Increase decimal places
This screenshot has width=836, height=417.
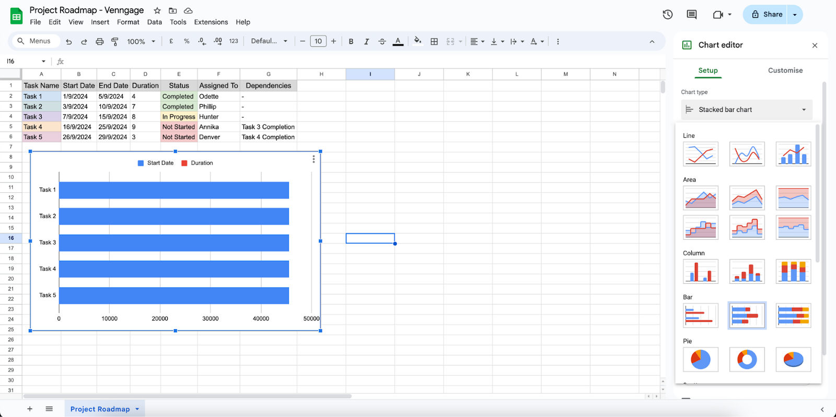[x=218, y=41]
